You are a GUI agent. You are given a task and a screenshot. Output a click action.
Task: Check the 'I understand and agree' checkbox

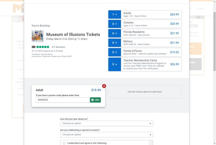tap(64, 143)
